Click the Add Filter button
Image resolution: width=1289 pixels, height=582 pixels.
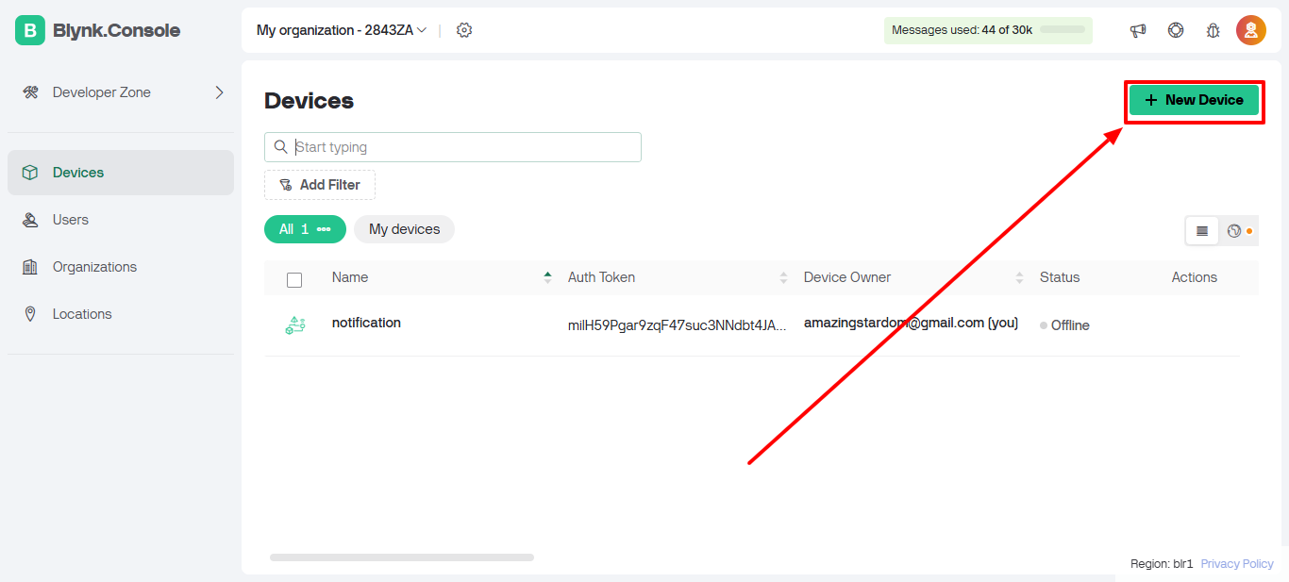click(320, 185)
